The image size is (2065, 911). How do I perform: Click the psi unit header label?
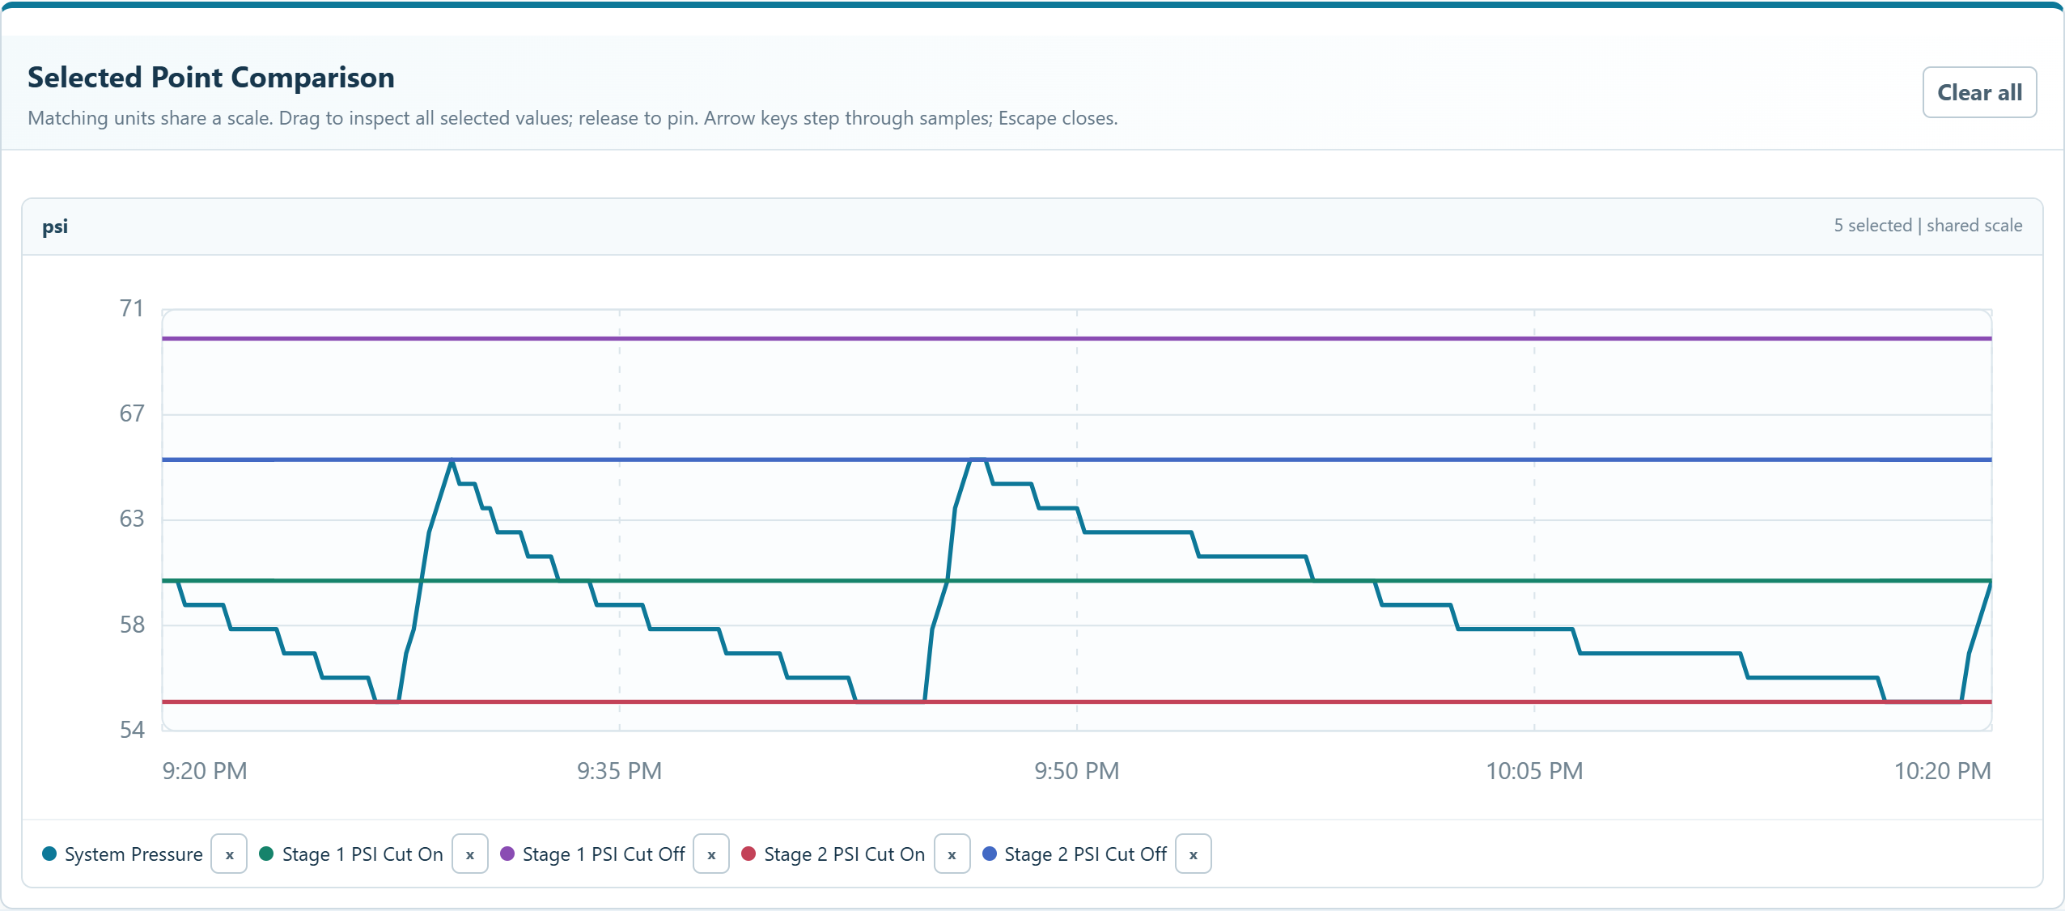[x=55, y=227]
